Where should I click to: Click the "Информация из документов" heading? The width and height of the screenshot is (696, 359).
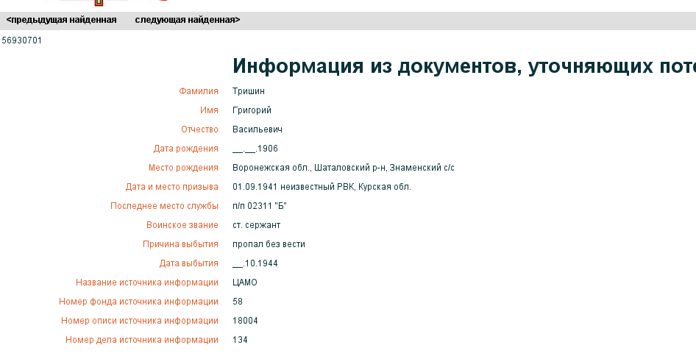[x=464, y=66]
